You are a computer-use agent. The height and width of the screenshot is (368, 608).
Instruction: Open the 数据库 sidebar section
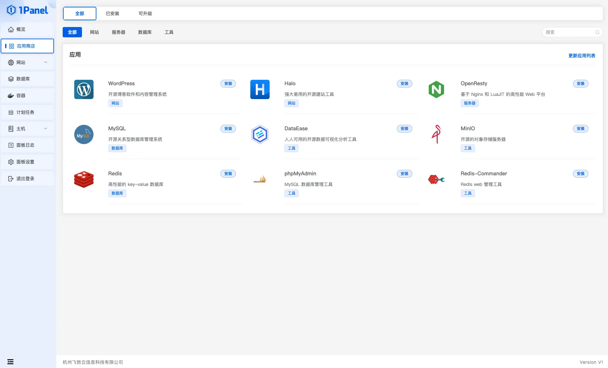27,79
